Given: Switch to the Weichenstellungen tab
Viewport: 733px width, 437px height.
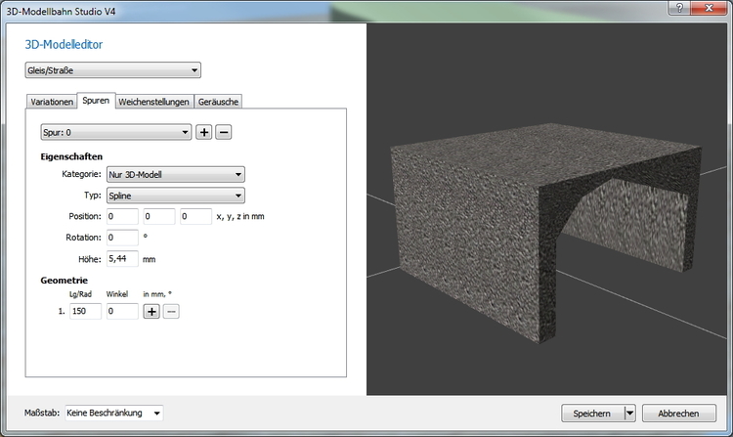Looking at the screenshot, I should pos(154,102).
